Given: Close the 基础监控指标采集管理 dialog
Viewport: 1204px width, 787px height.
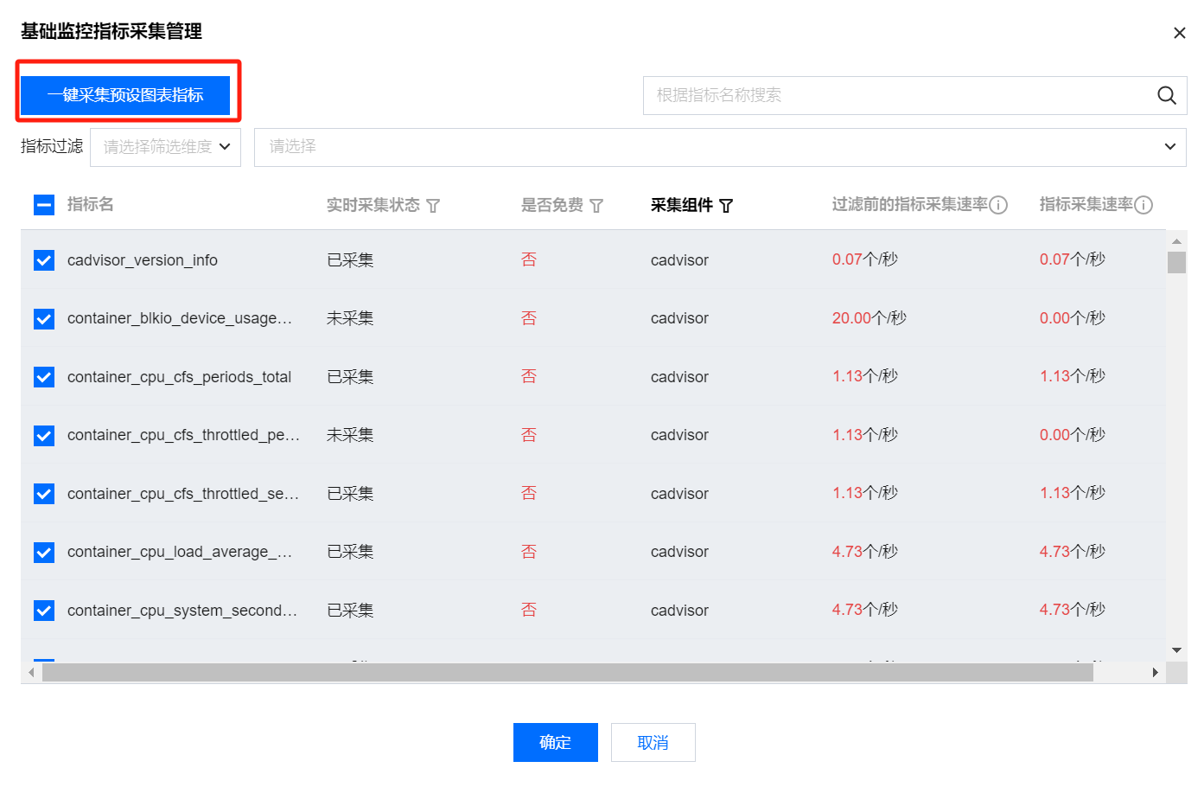Looking at the screenshot, I should tap(1179, 33).
